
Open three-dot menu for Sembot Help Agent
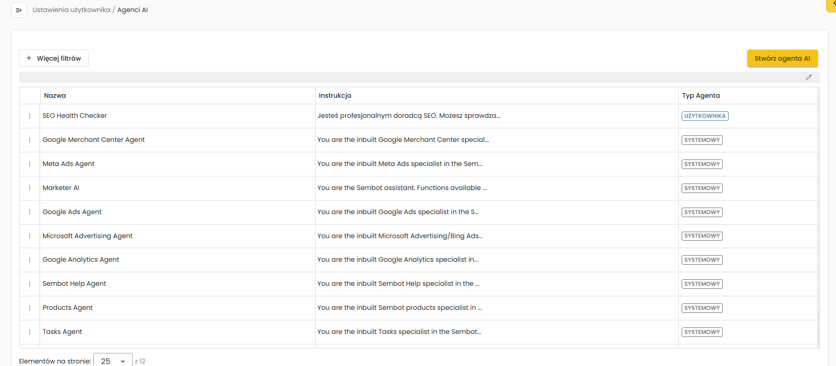tap(30, 284)
